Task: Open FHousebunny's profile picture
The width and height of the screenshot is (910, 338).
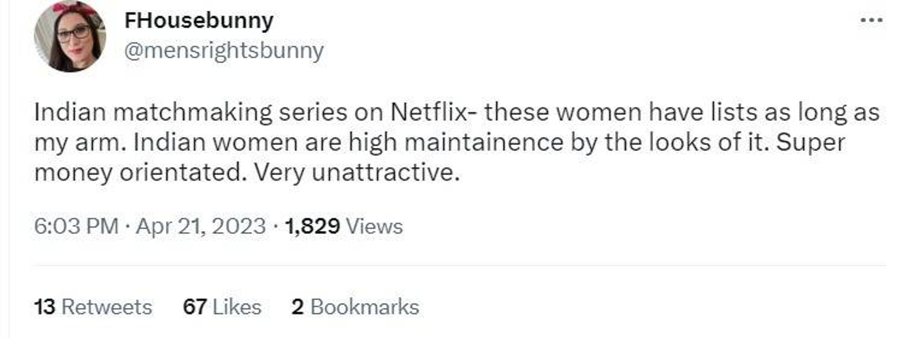Action: (70, 36)
